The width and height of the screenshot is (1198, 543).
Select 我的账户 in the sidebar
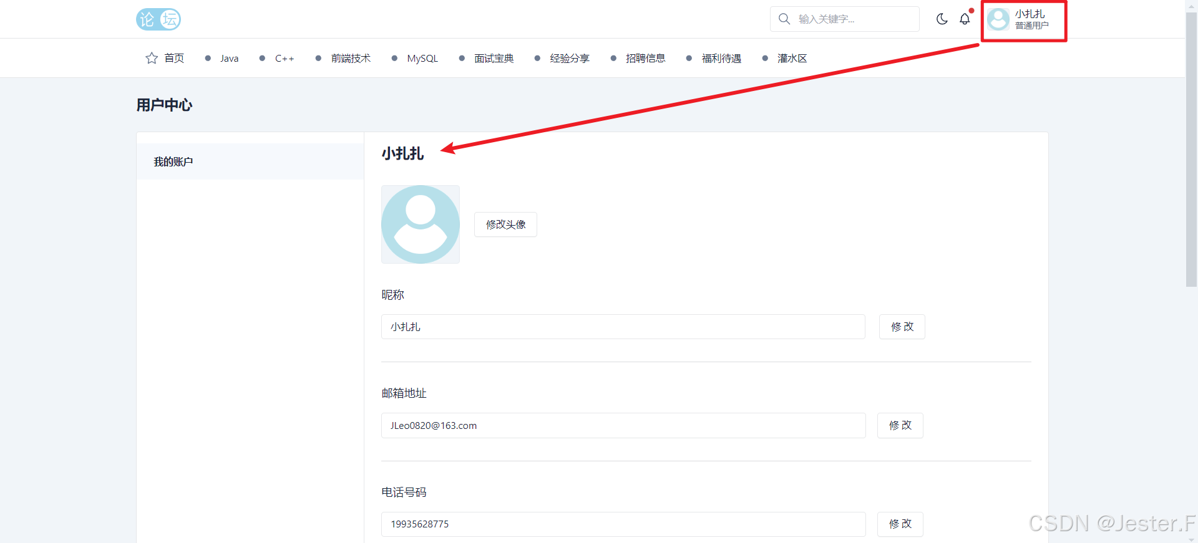pyautogui.click(x=250, y=161)
